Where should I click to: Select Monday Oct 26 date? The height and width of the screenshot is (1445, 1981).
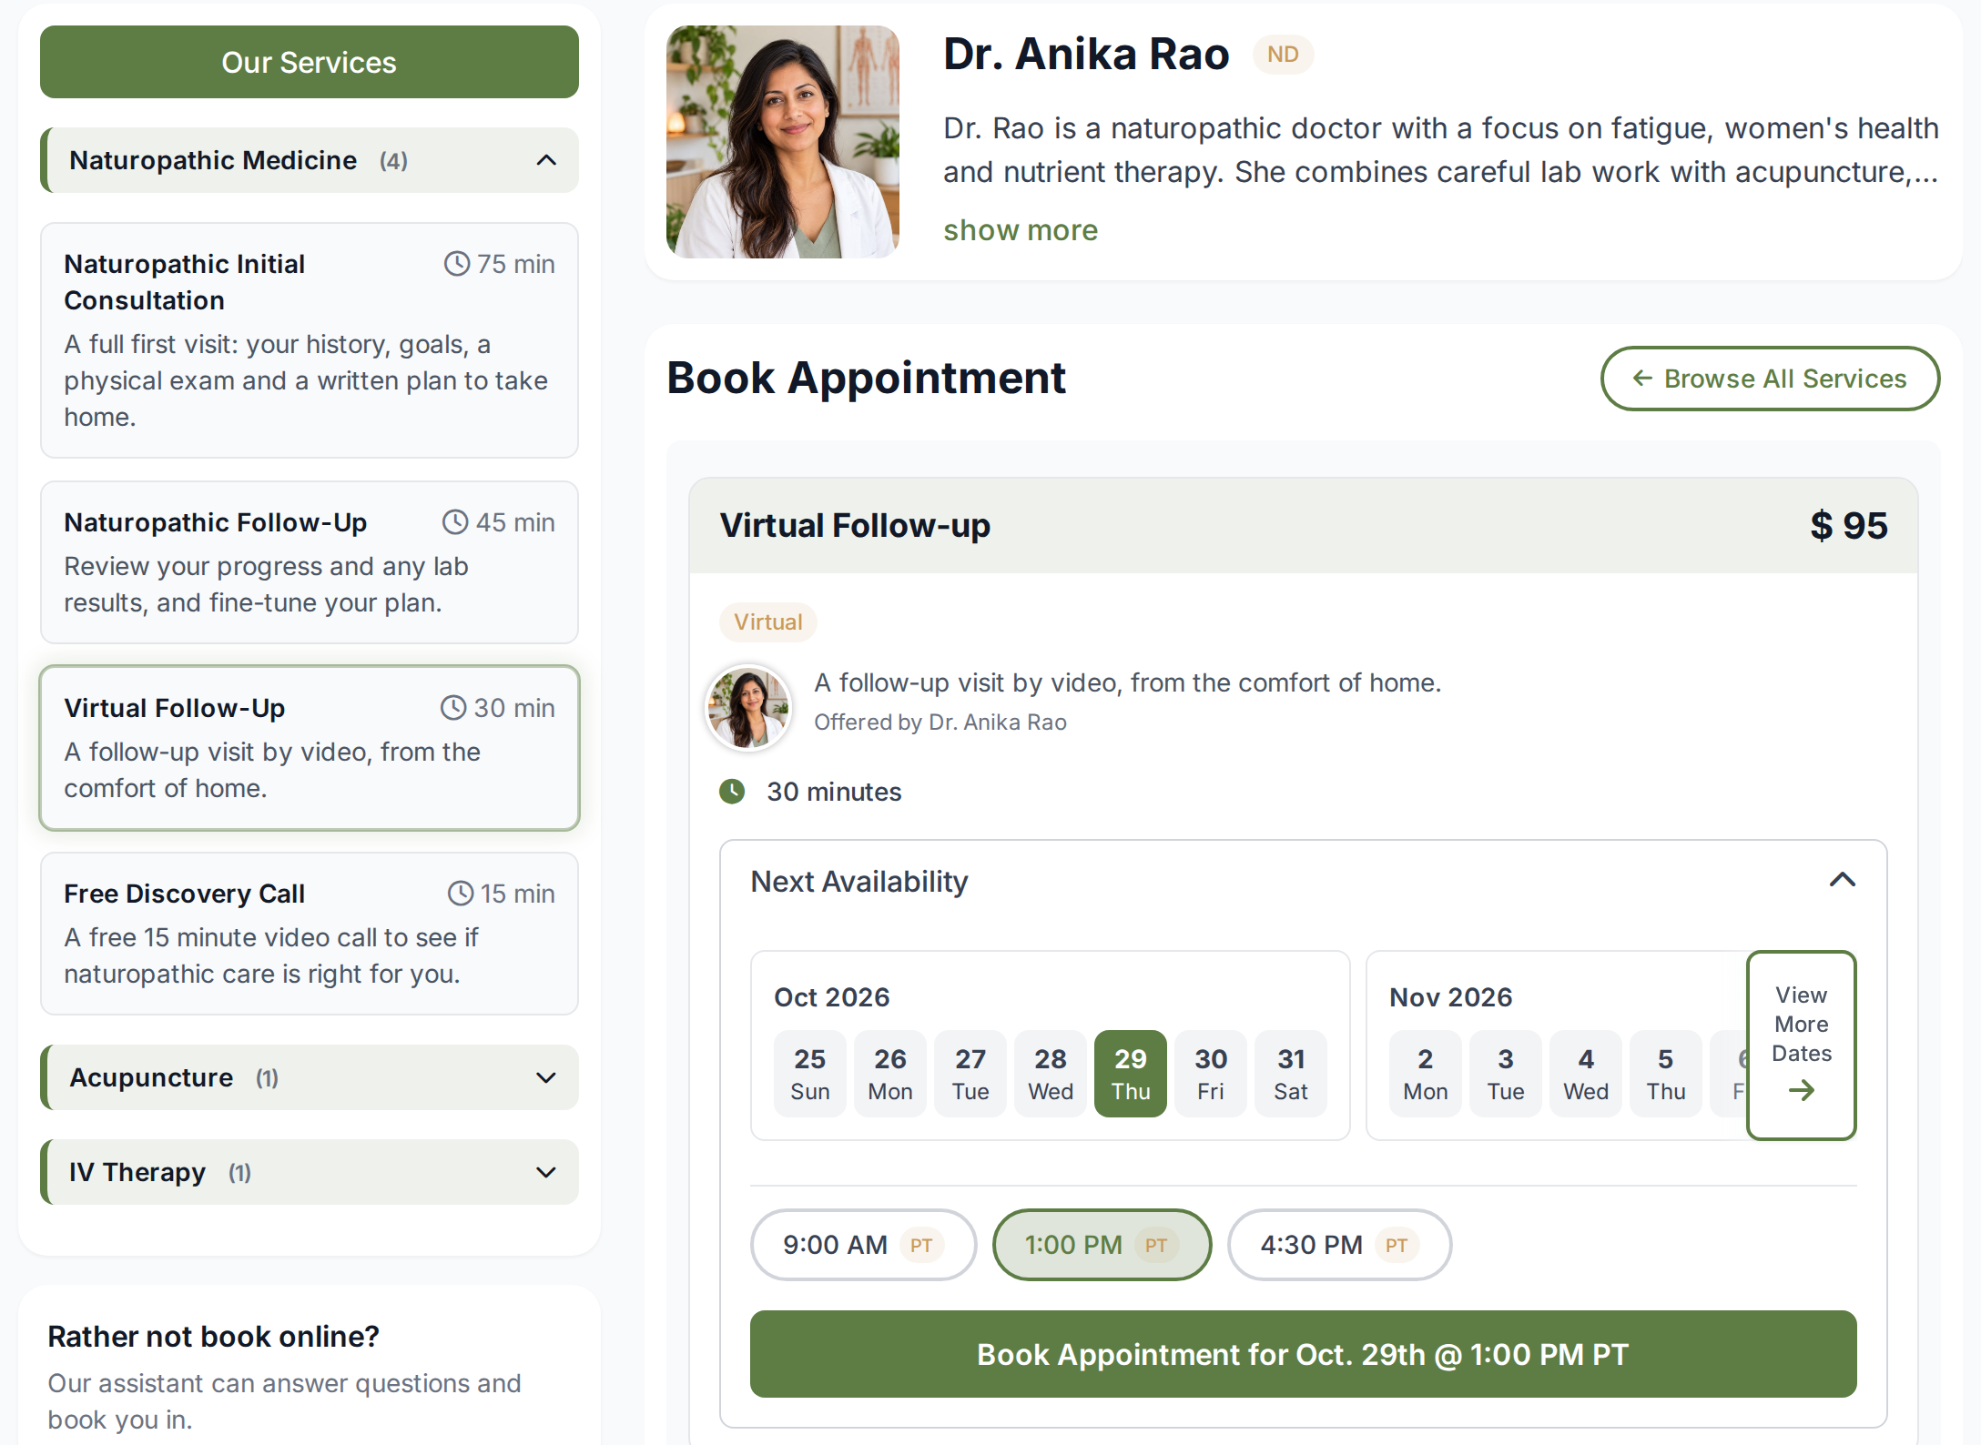[x=890, y=1074]
